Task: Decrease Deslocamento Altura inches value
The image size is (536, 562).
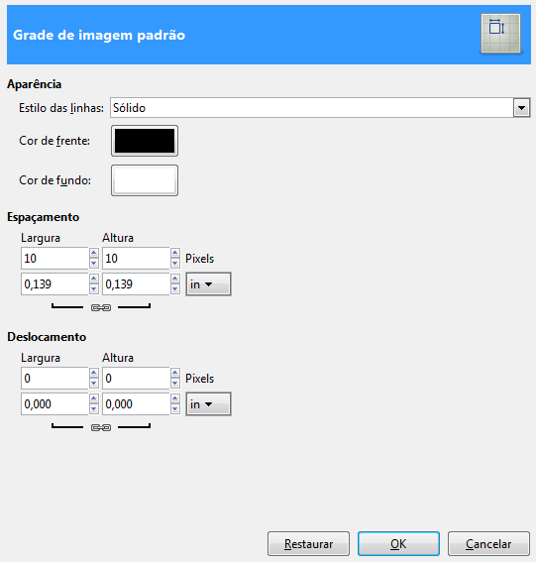Action: (x=175, y=409)
